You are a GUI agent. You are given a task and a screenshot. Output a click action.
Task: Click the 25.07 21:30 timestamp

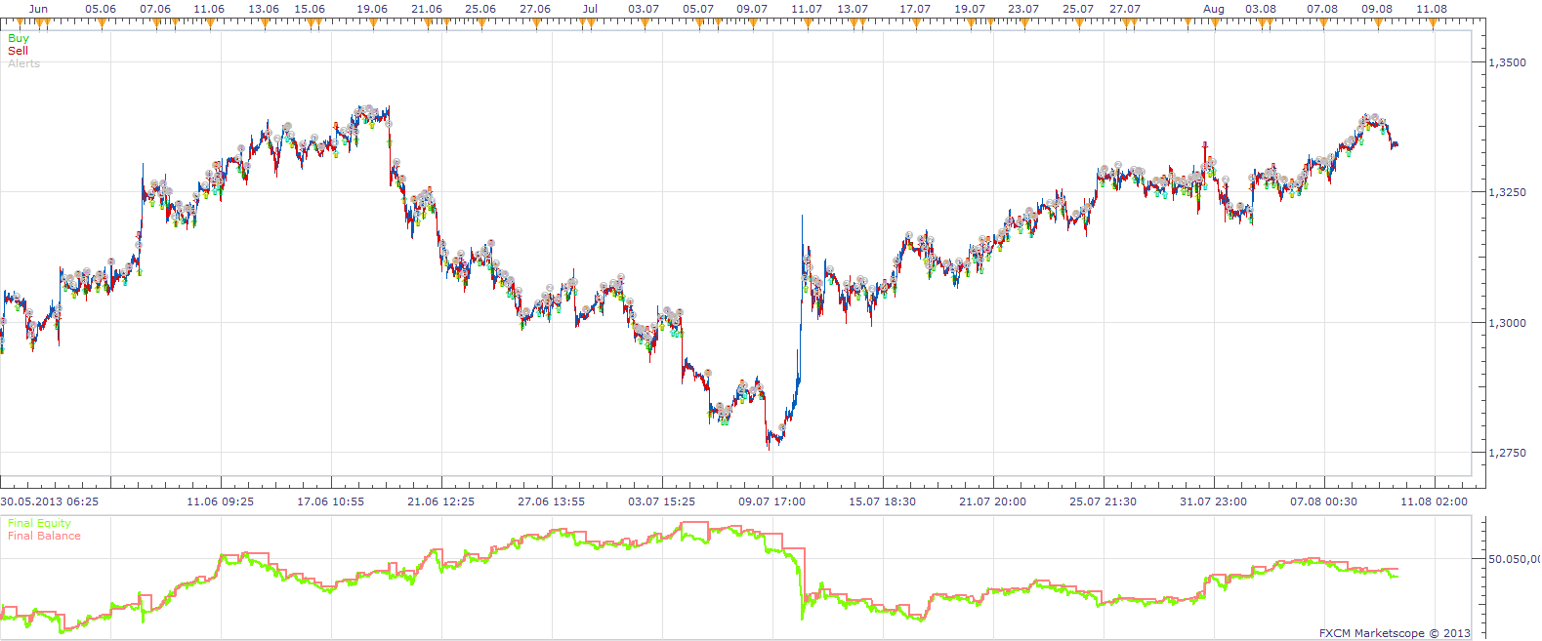pyautogui.click(x=1104, y=501)
